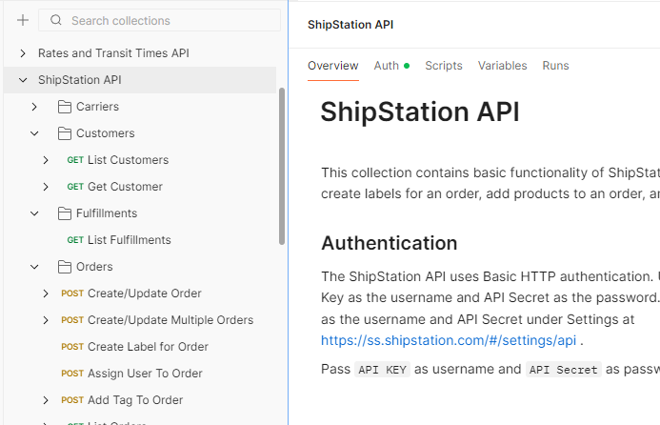The height and width of the screenshot is (425, 660).
Task: Click the sidebar vertical scrollbar
Action: pos(282,166)
